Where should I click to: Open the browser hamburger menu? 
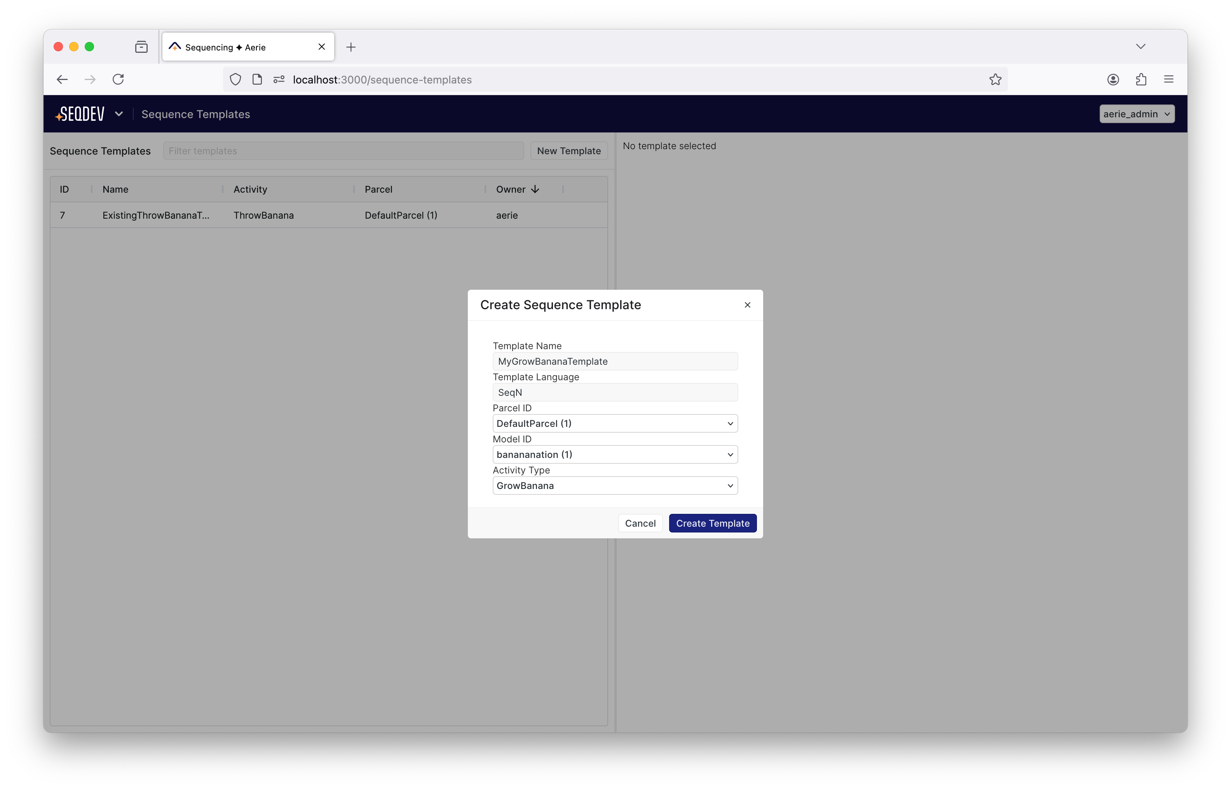(1168, 79)
